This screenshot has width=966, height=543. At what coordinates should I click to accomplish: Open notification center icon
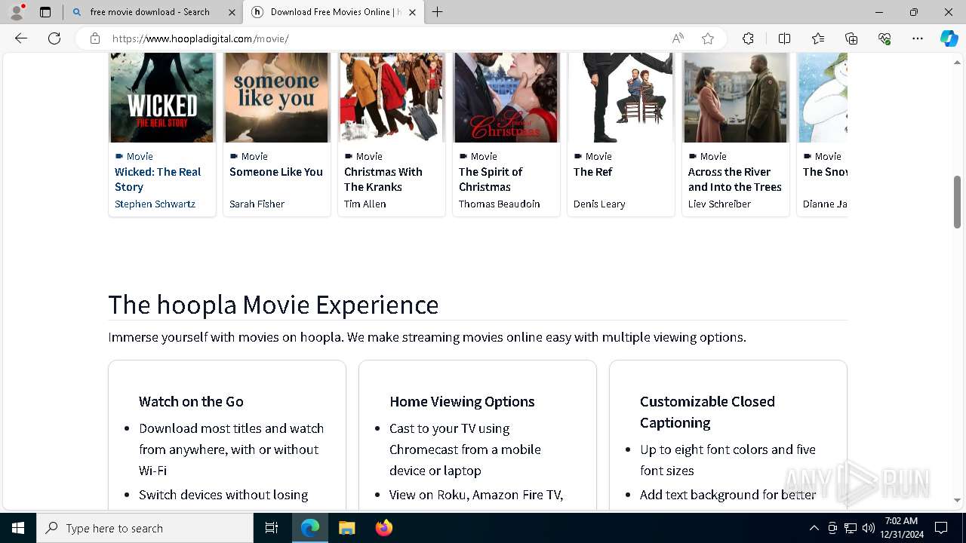pos(941,528)
